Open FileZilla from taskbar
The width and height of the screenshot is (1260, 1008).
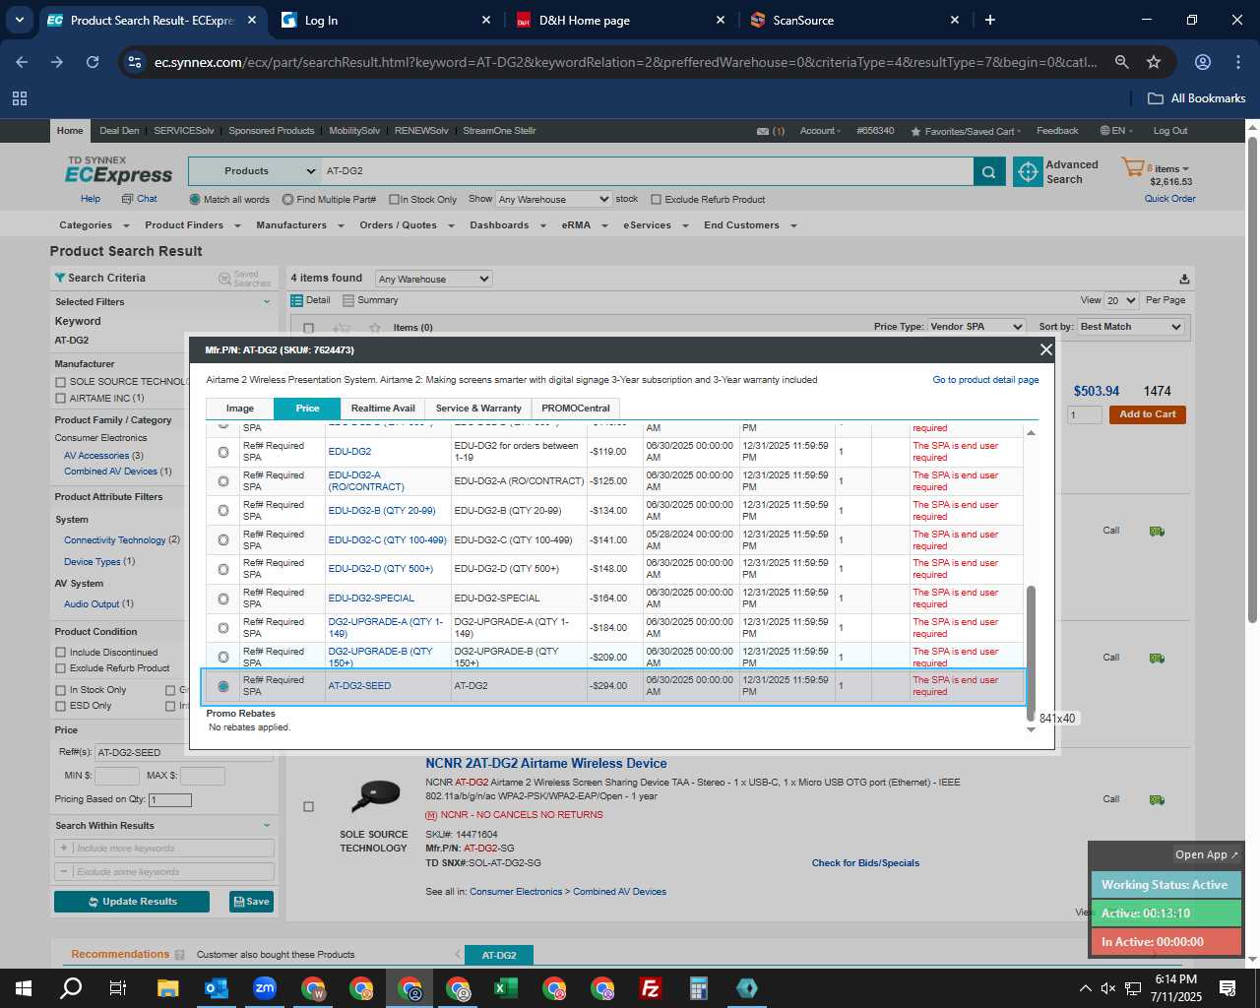(x=651, y=988)
